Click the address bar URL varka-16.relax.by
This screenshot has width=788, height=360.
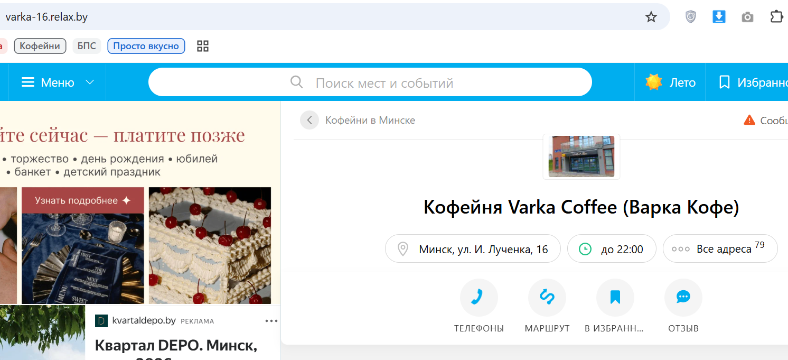[46, 17]
